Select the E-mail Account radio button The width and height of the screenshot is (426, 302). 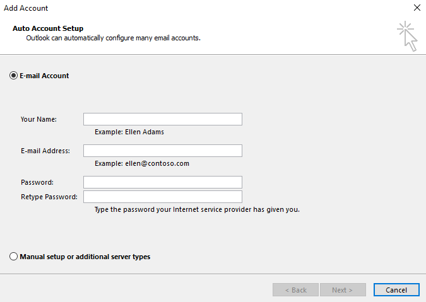click(x=14, y=76)
